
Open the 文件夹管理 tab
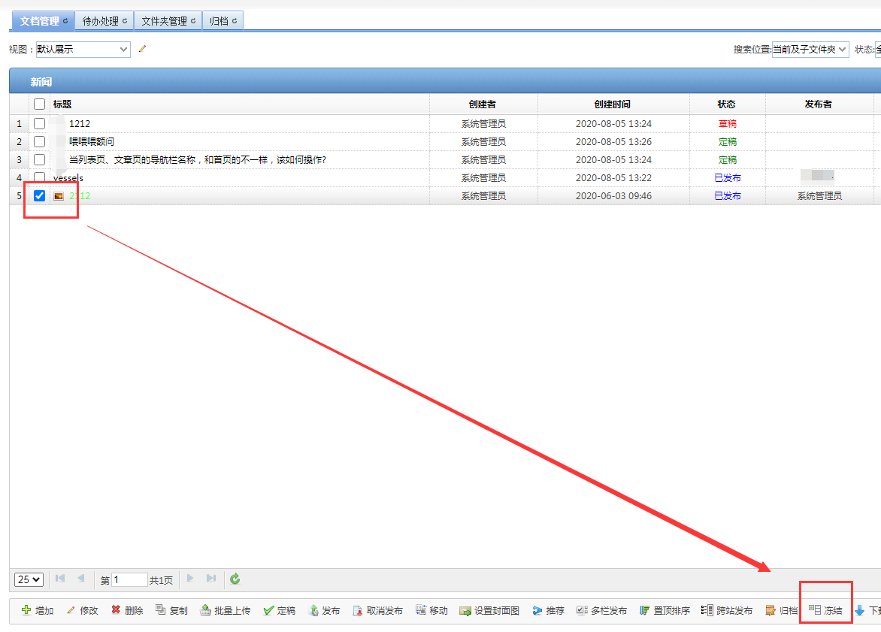click(x=168, y=21)
